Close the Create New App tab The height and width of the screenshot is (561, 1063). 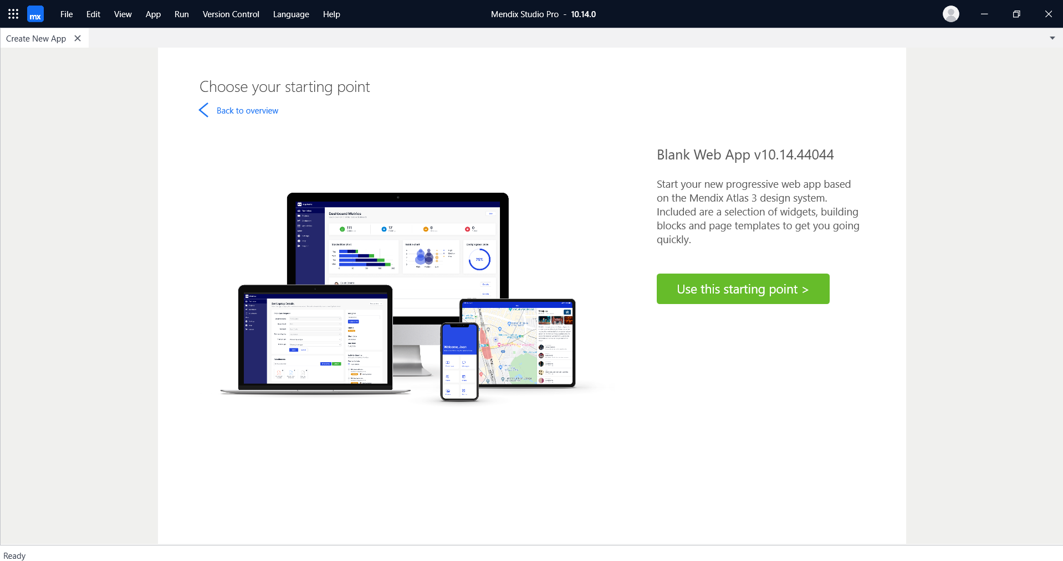click(78, 38)
